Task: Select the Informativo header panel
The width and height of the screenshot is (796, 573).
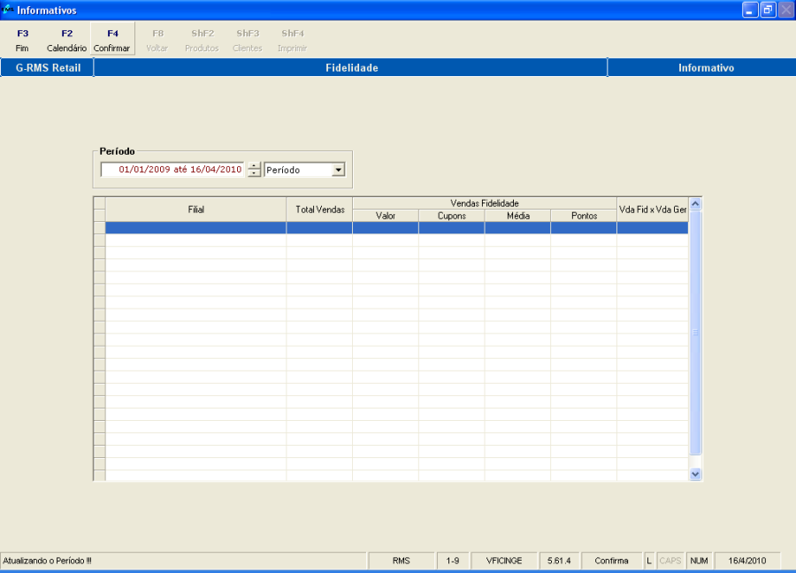Action: point(702,68)
